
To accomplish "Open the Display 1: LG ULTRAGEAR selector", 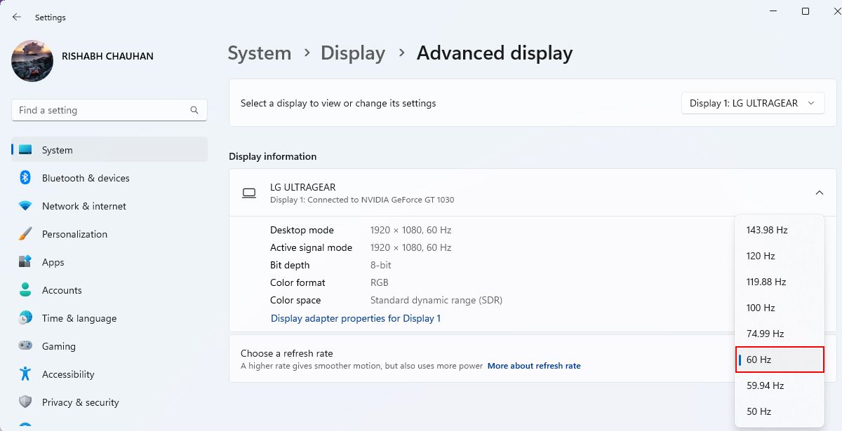I will coord(751,102).
